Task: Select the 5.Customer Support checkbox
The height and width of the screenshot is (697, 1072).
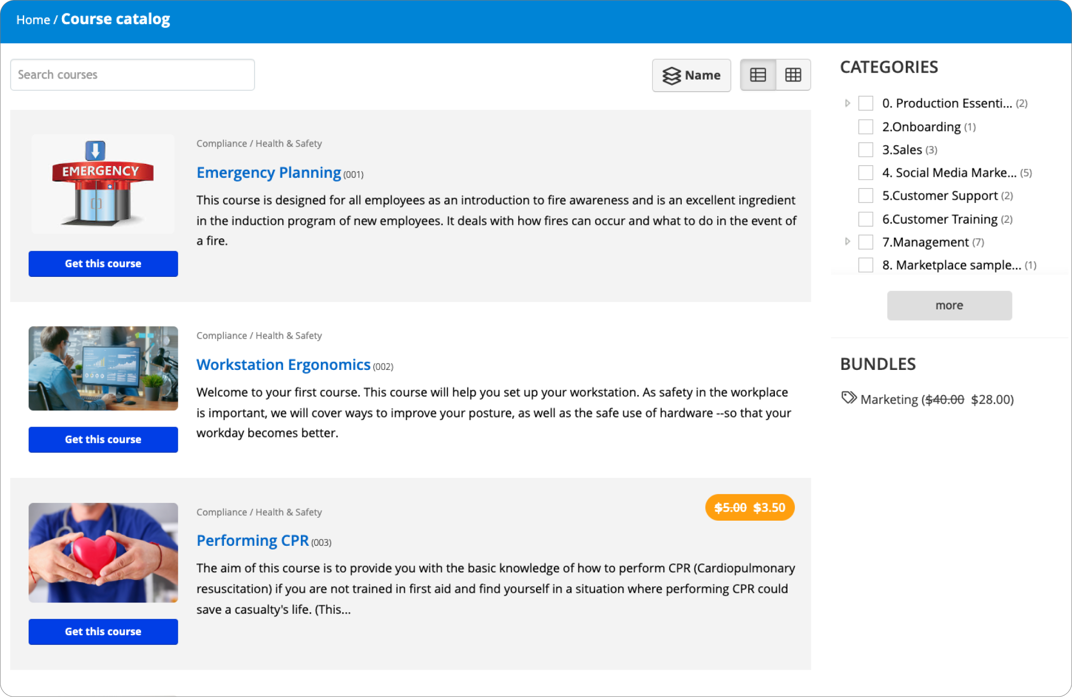Action: click(x=866, y=195)
